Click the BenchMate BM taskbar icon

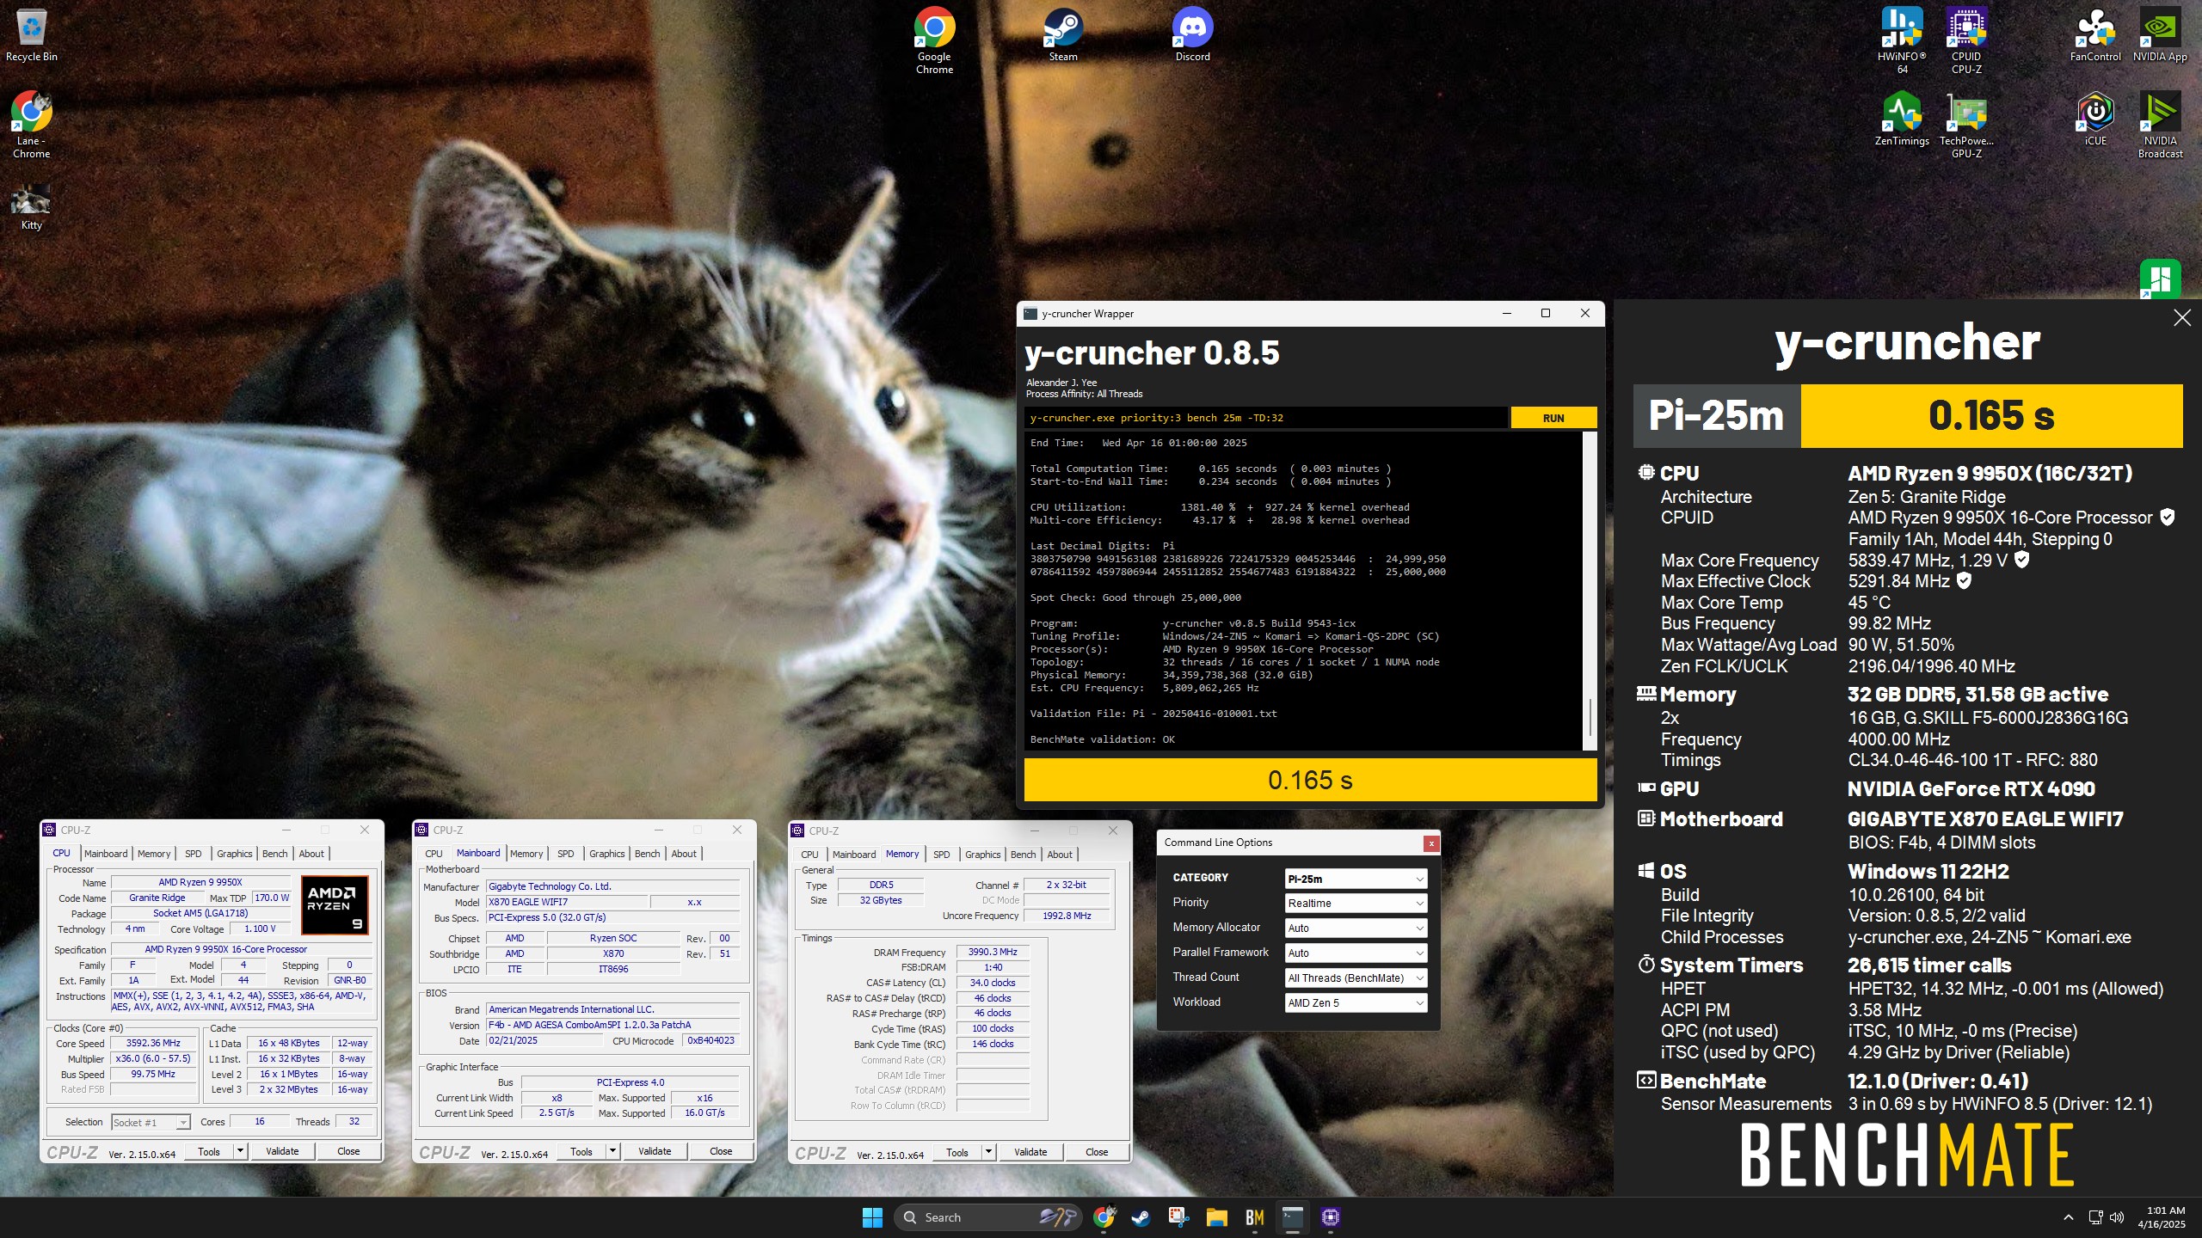click(1254, 1217)
